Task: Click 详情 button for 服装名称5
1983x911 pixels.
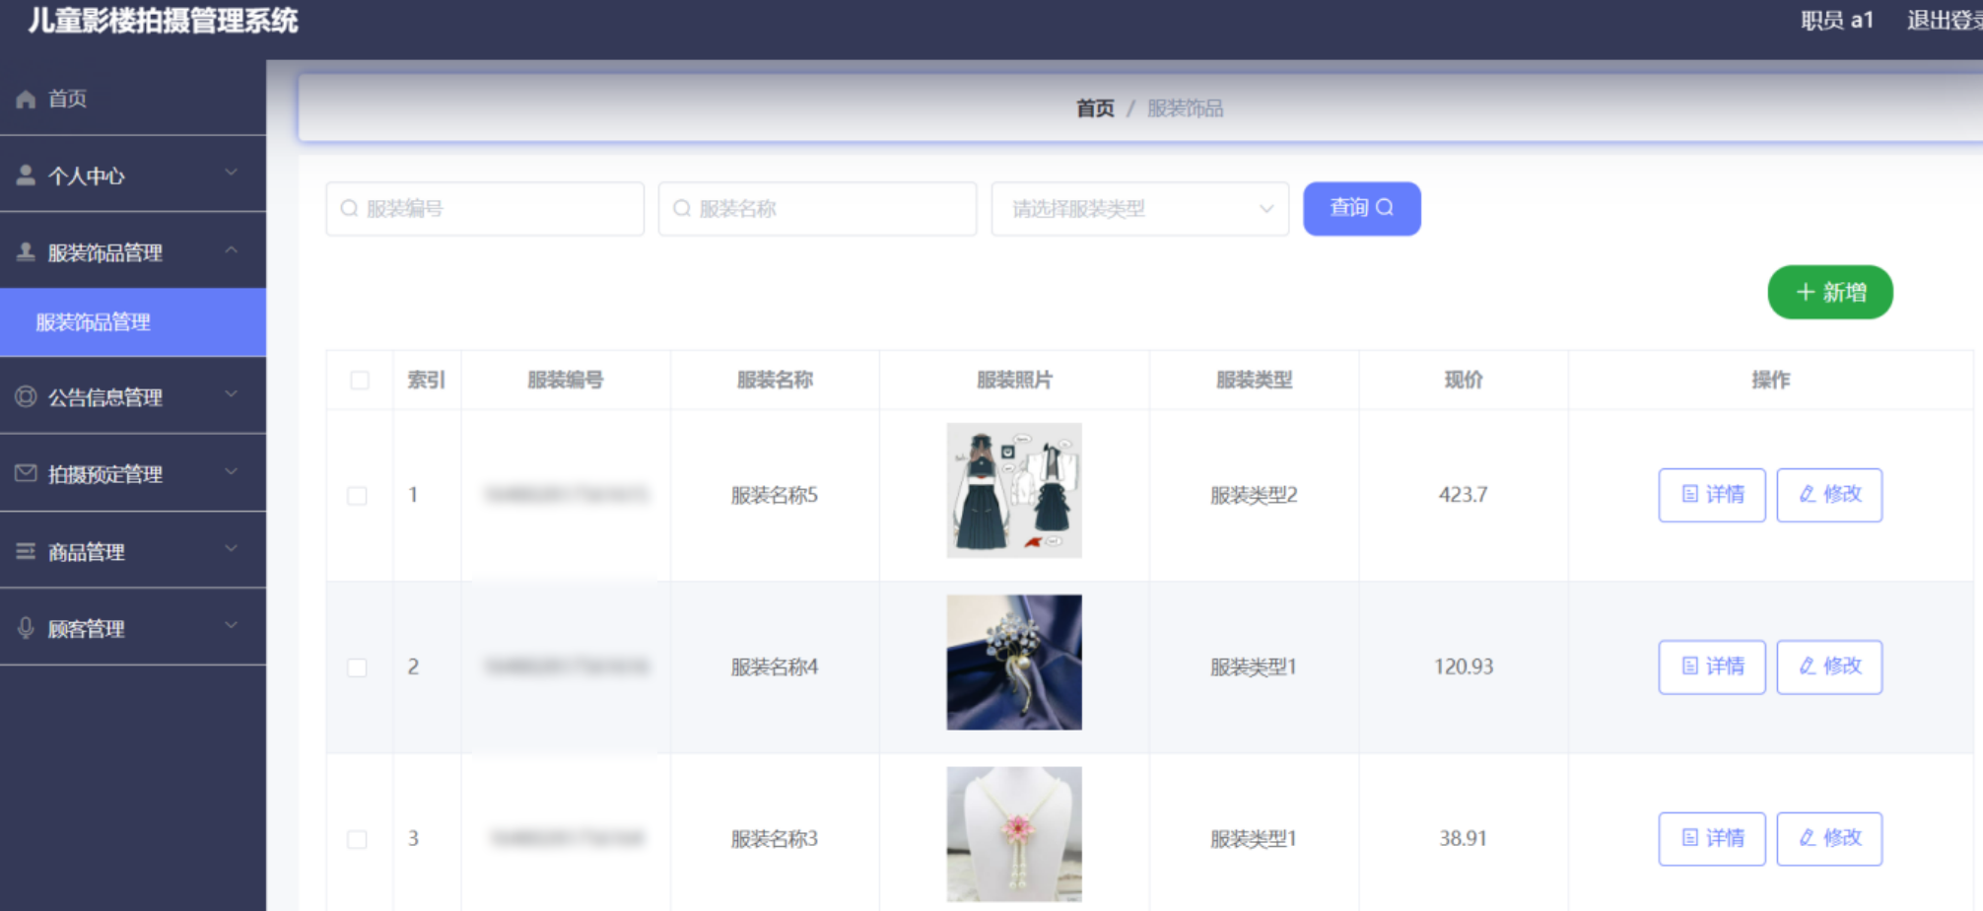Action: point(1712,494)
